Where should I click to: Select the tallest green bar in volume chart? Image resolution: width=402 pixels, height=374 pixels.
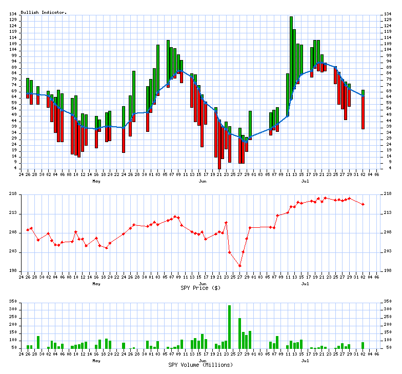click(229, 327)
